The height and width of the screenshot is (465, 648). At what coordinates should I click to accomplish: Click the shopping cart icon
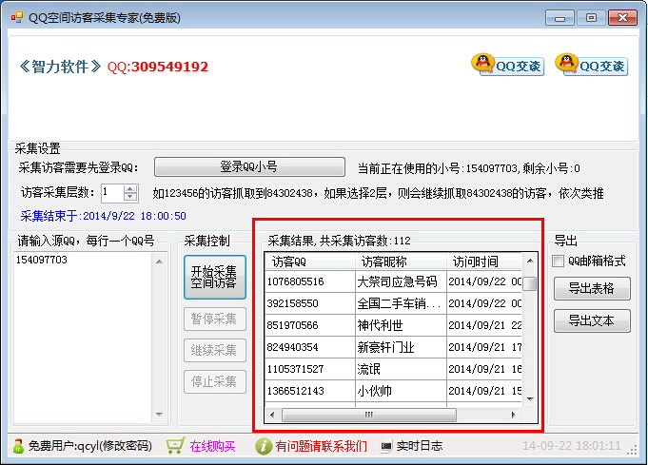tap(175, 446)
